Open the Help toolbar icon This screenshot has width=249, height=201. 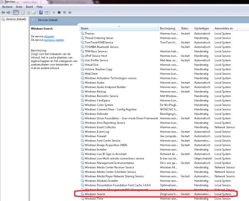point(41,12)
